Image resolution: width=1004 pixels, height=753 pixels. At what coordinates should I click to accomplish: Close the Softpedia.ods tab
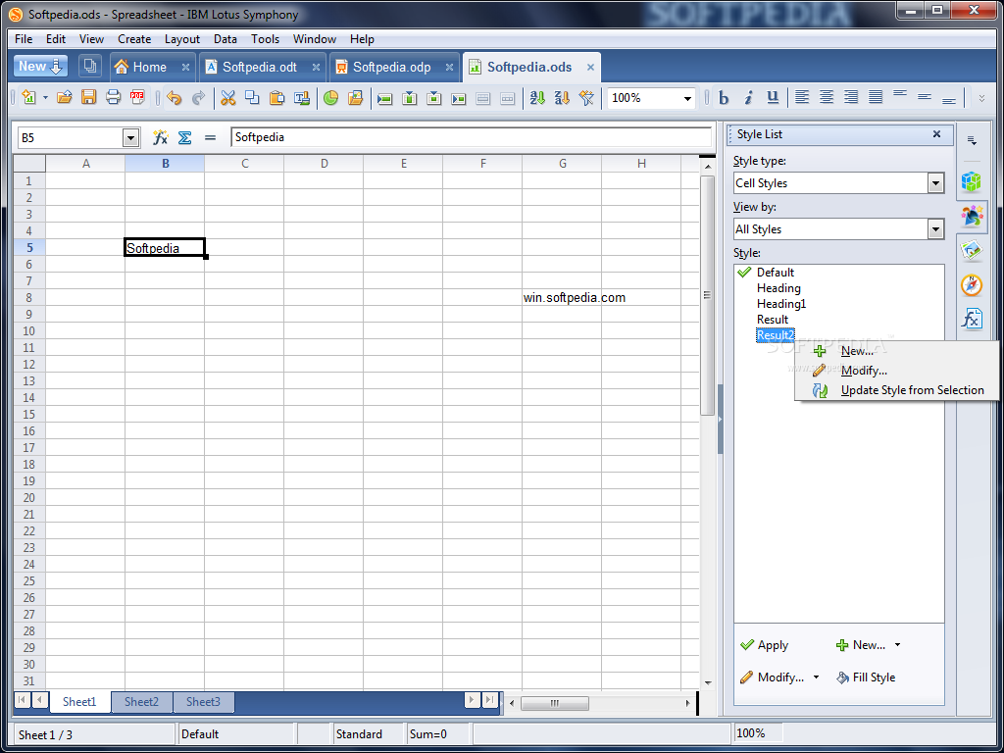coord(590,67)
